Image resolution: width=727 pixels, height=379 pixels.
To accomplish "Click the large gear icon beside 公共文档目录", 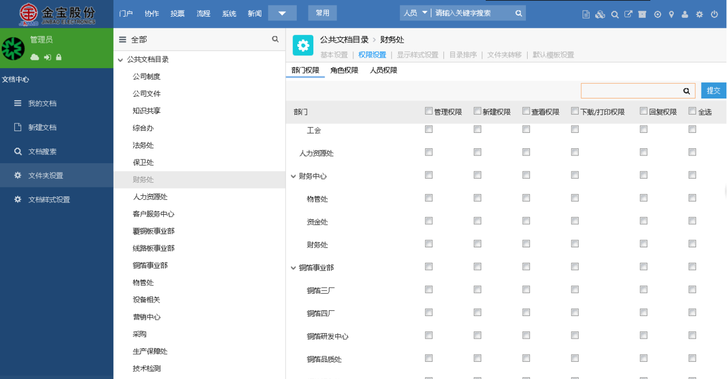I will coord(303,45).
